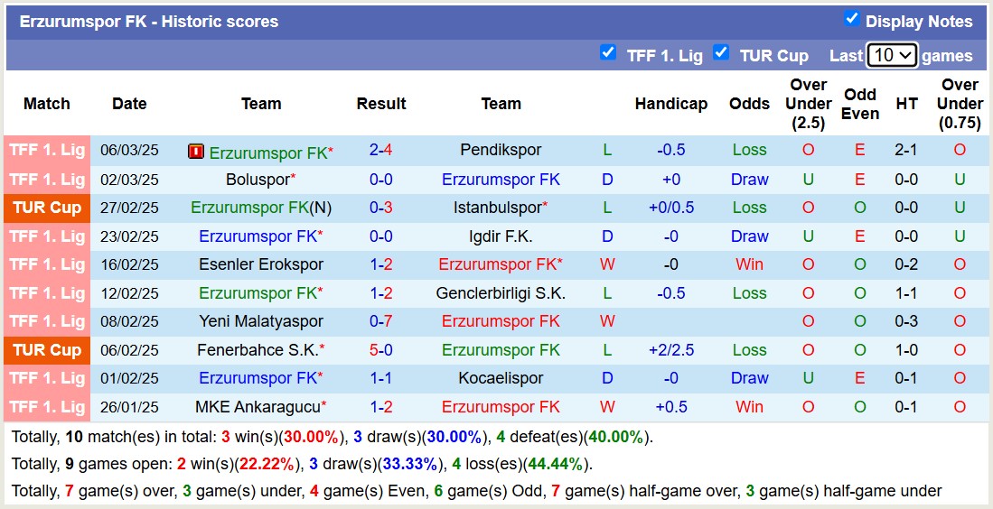
Task: Click Igdir F.K. team name
Action: tap(501, 236)
